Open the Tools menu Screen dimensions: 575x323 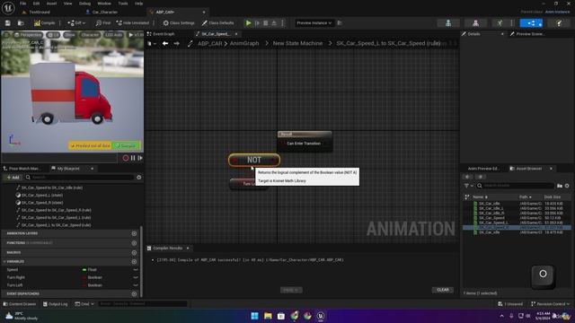point(123,4)
